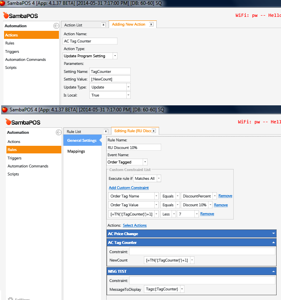
Task: Click AC Tag Counter Constraint field
Action: pos(202,252)
